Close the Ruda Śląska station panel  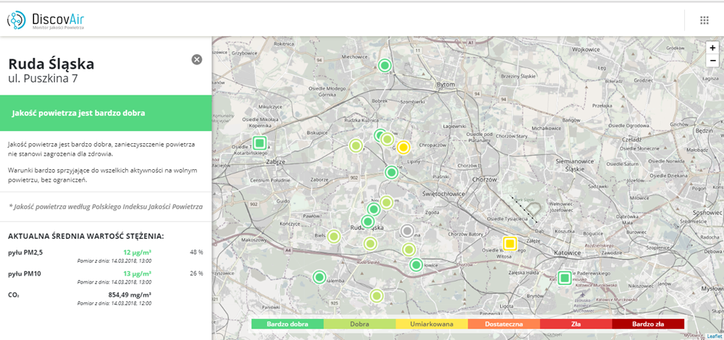pyautogui.click(x=196, y=59)
